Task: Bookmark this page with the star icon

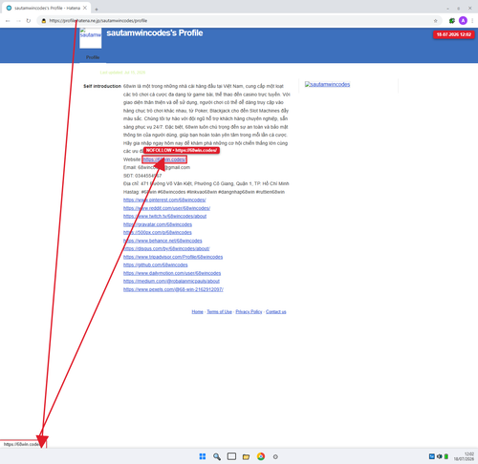Action: [435, 21]
